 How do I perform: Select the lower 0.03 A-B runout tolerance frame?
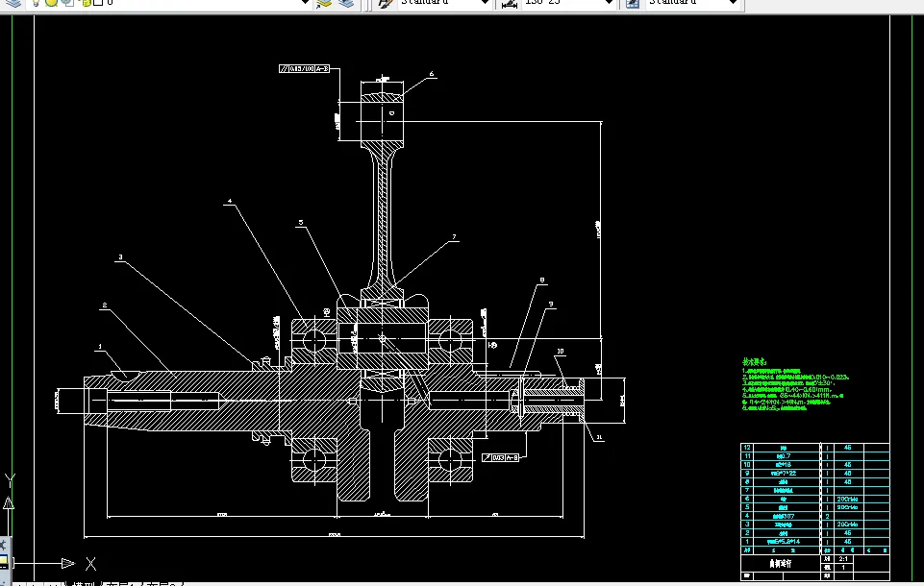click(500, 457)
